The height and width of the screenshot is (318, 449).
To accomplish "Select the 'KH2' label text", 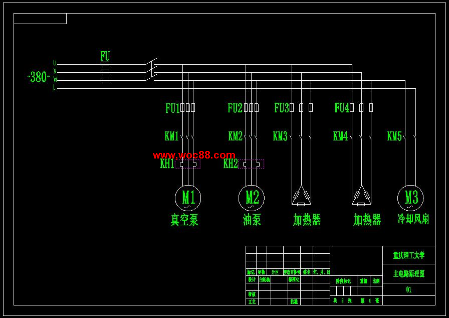I will coord(231,164).
